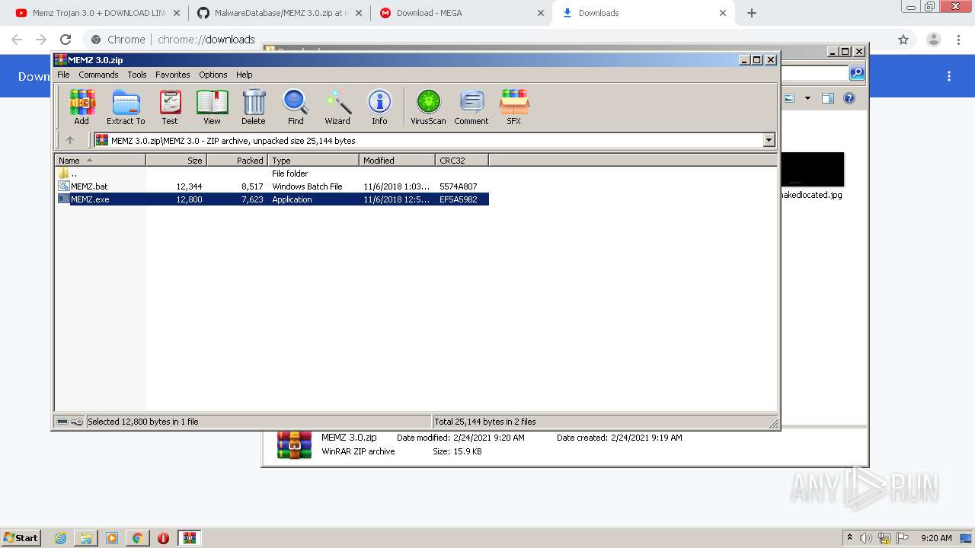Click the '..' File folder row
This screenshot has width=975, height=548.
point(273,174)
